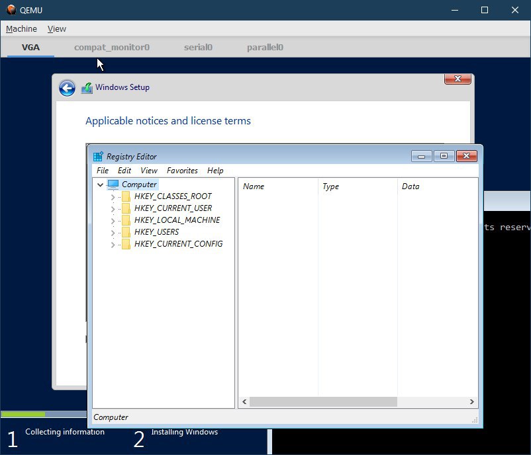
Task: Click the Name column header
Action: tap(278, 186)
